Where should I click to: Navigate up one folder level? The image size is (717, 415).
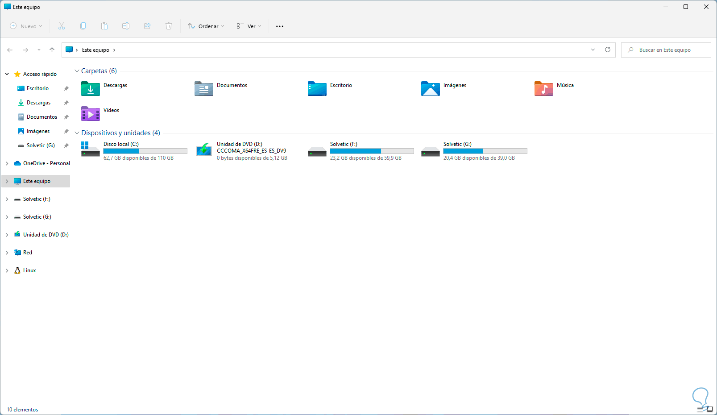[x=52, y=50]
